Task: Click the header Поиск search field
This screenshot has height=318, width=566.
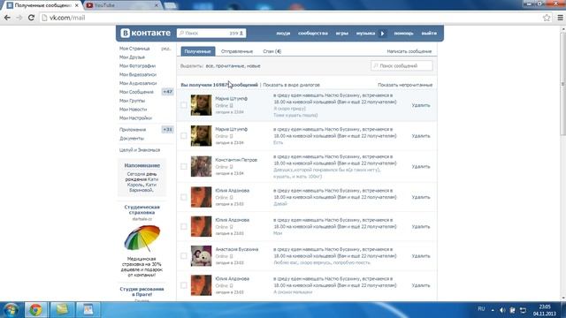Action: tap(211, 34)
